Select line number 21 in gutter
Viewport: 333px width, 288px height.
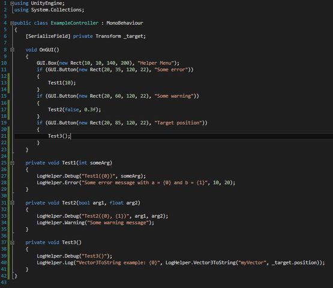click(4, 136)
